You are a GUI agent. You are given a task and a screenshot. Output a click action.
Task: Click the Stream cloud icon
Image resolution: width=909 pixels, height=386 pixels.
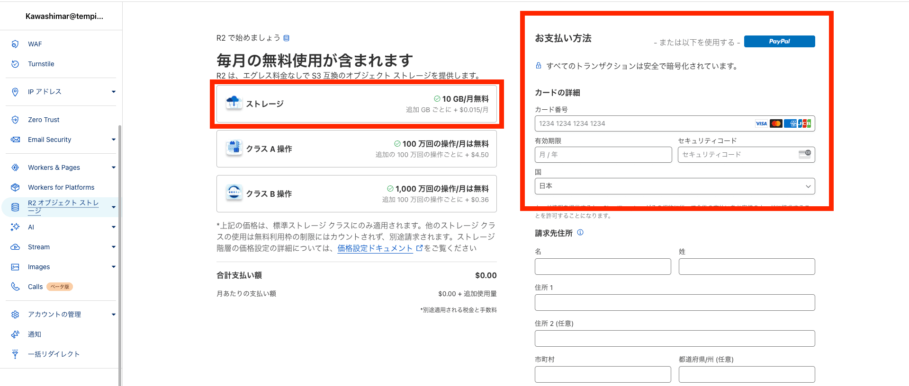(x=15, y=247)
